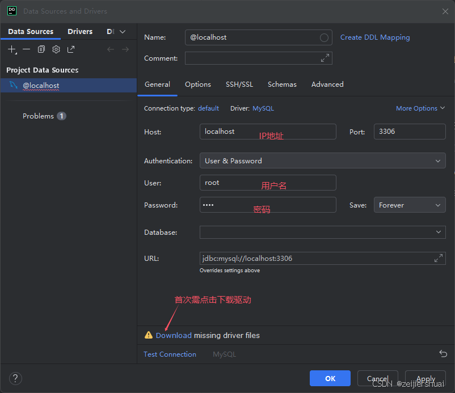The image size is (455, 393).
Task: Click the make global export icon
Action: coord(71,49)
